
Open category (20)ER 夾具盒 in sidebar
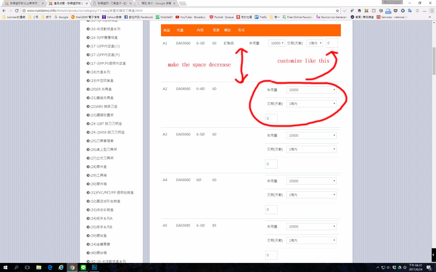pos(101,89)
